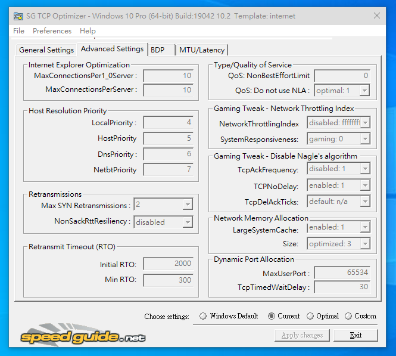Image resolution: width=396 pixels, height=356 pixels.
Task: Click the MaxUserPort field
Action: (342, 273)
